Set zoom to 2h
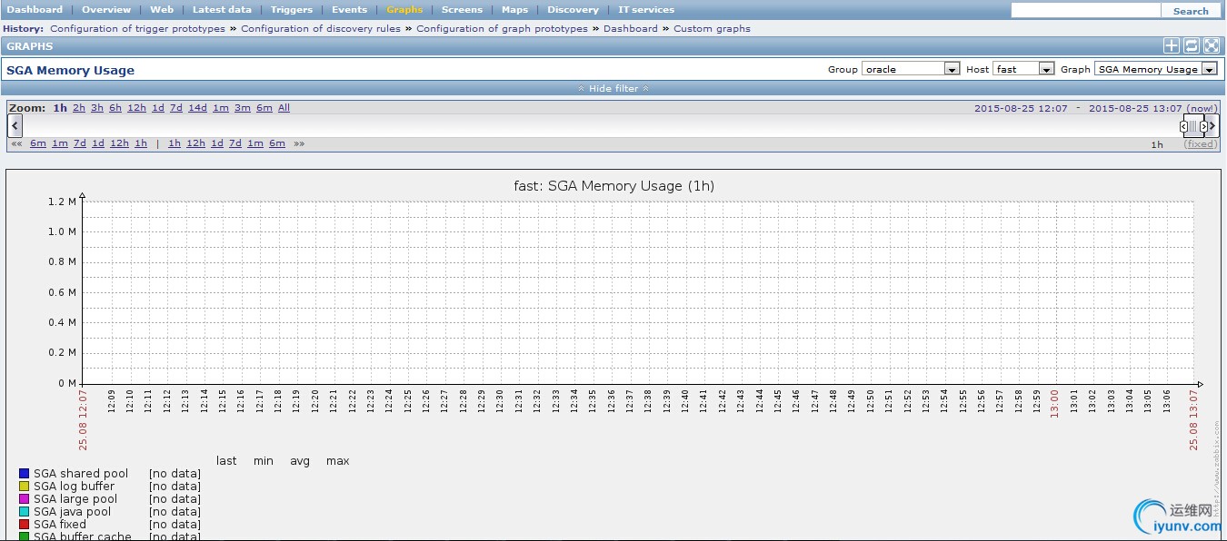1227x541 pixels. point(79,108)
